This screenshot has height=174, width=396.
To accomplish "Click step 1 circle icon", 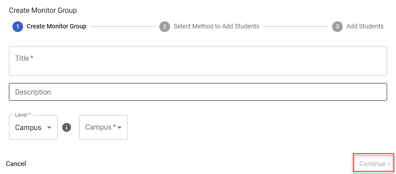I will pos(18,27).
